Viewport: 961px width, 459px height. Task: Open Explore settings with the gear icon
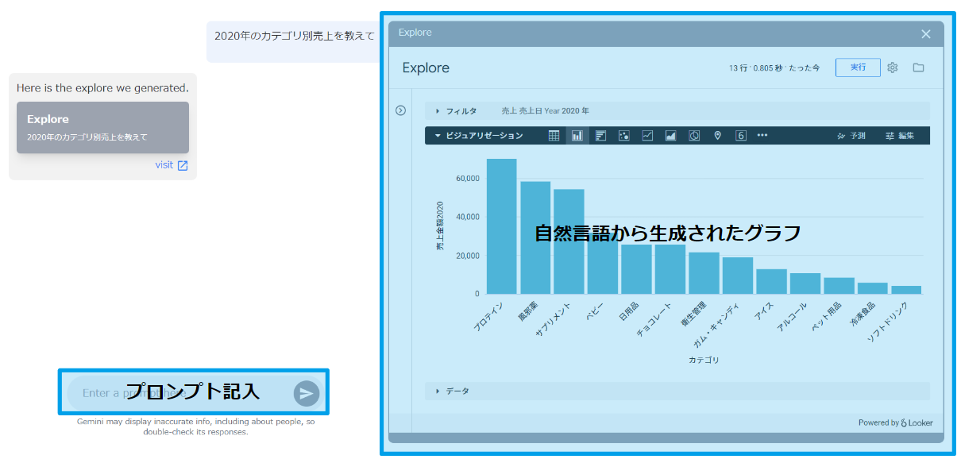[892, 67]
